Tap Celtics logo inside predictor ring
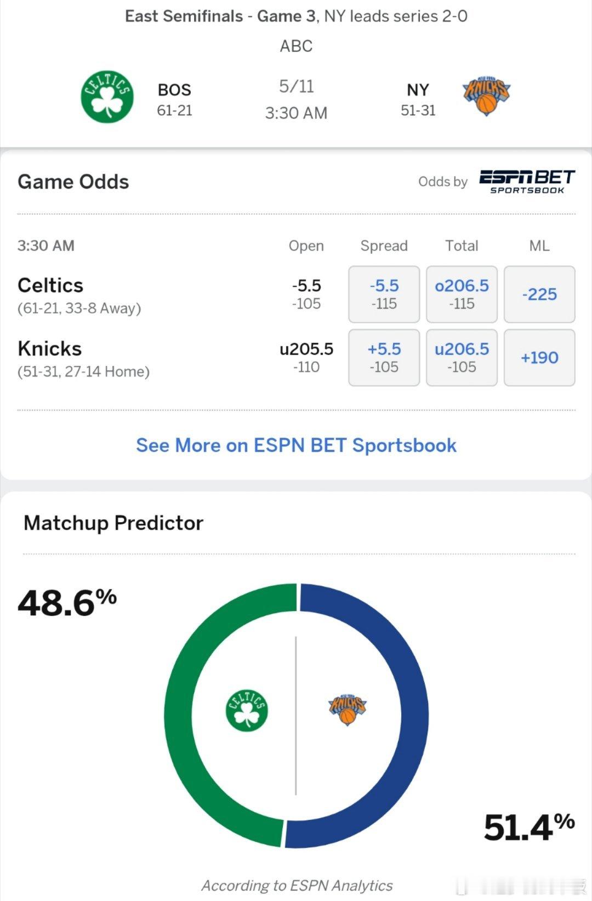Screen dimensions: 592x901 click(247, 710)
